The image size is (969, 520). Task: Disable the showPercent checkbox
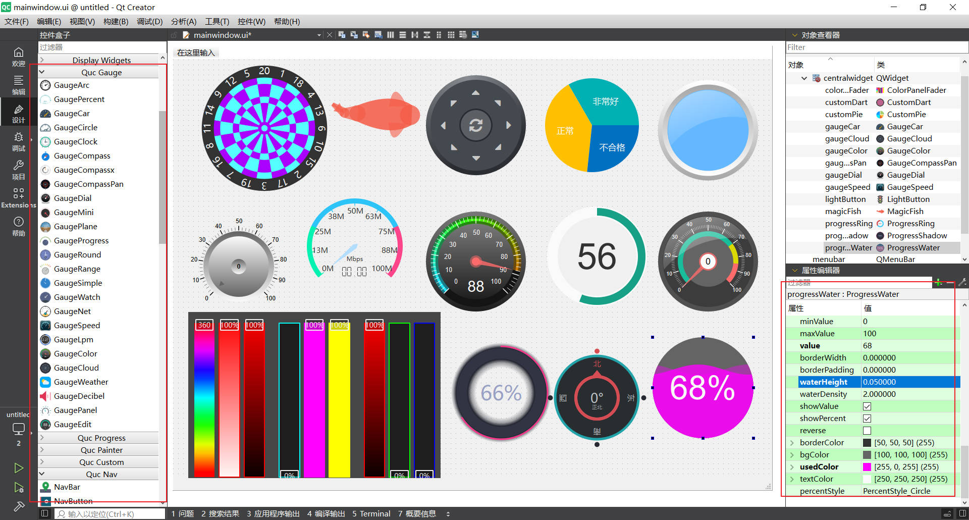(x=867, y=418)
